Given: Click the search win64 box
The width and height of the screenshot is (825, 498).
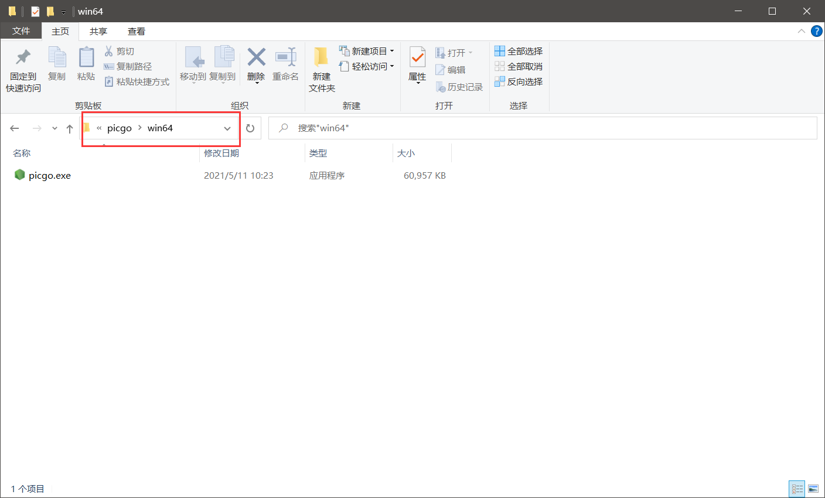Looking at the screenshot, I should (x=543, y=128).
